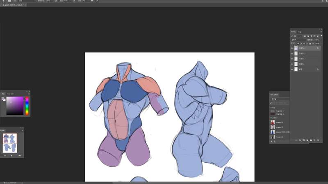Image resolution: width=328 pixels, height=184 pixels.
Task: Collapse the colors group in Libraries panel
Action: (271, 108)
